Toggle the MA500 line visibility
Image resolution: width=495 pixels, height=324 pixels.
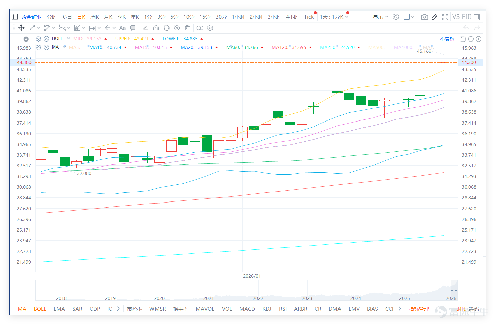click(376, 47)
